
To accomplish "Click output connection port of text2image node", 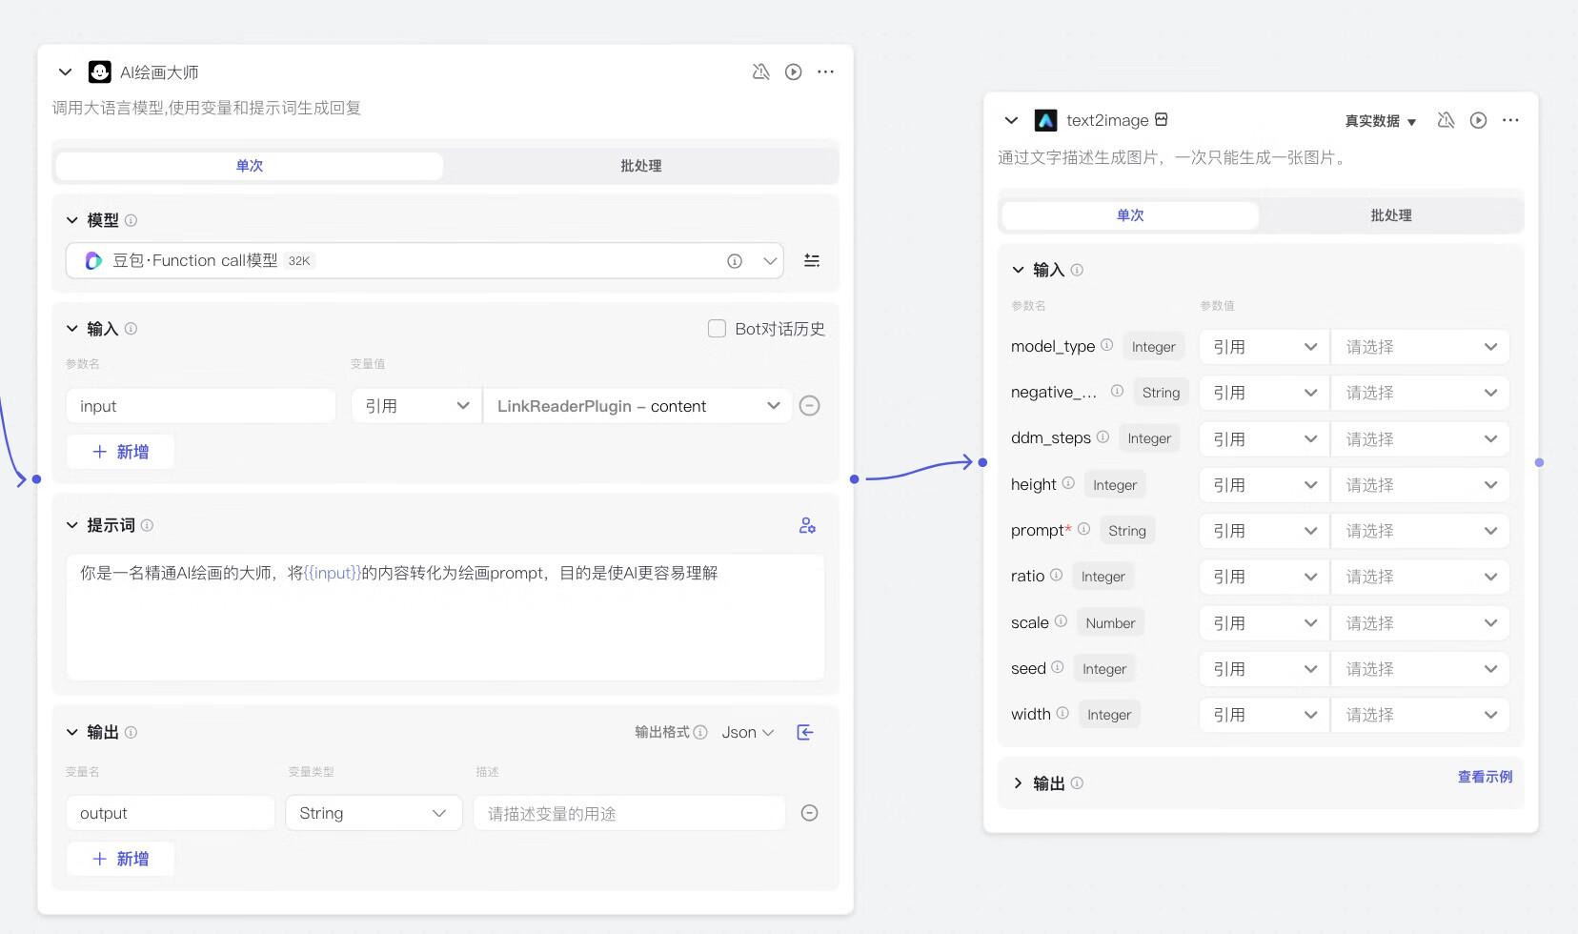I will (1539, 462).
